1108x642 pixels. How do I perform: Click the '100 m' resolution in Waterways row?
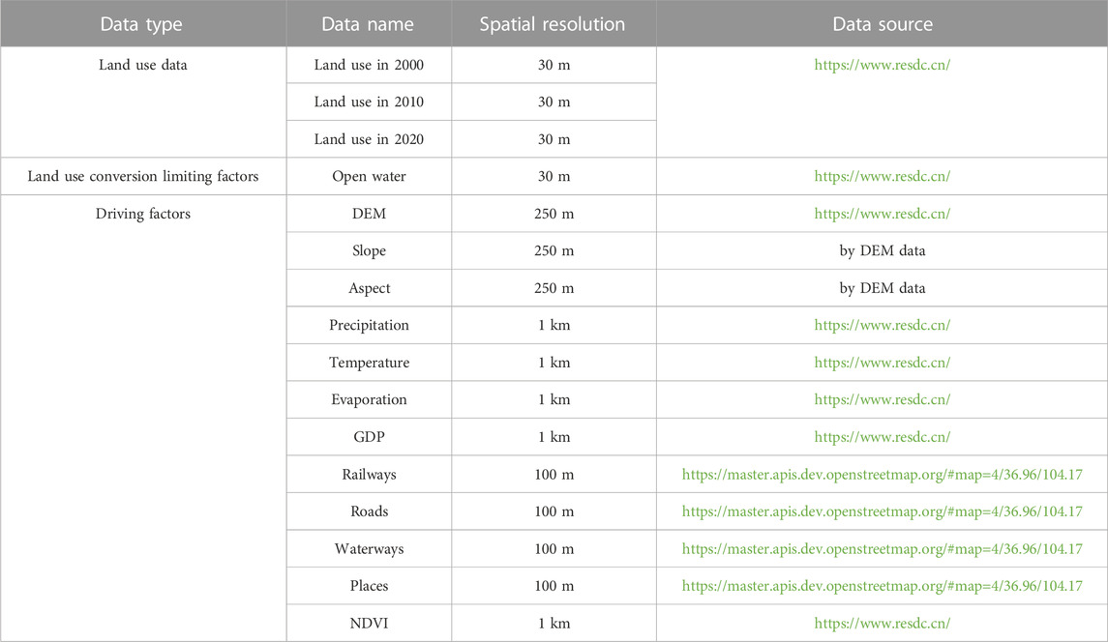(x=554, y=549)
